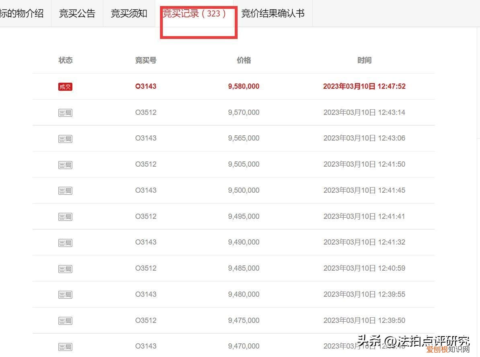Click the 出局 badge on the last visible row
Viewport: 480px width, 357px height.
tap(65, 346)
